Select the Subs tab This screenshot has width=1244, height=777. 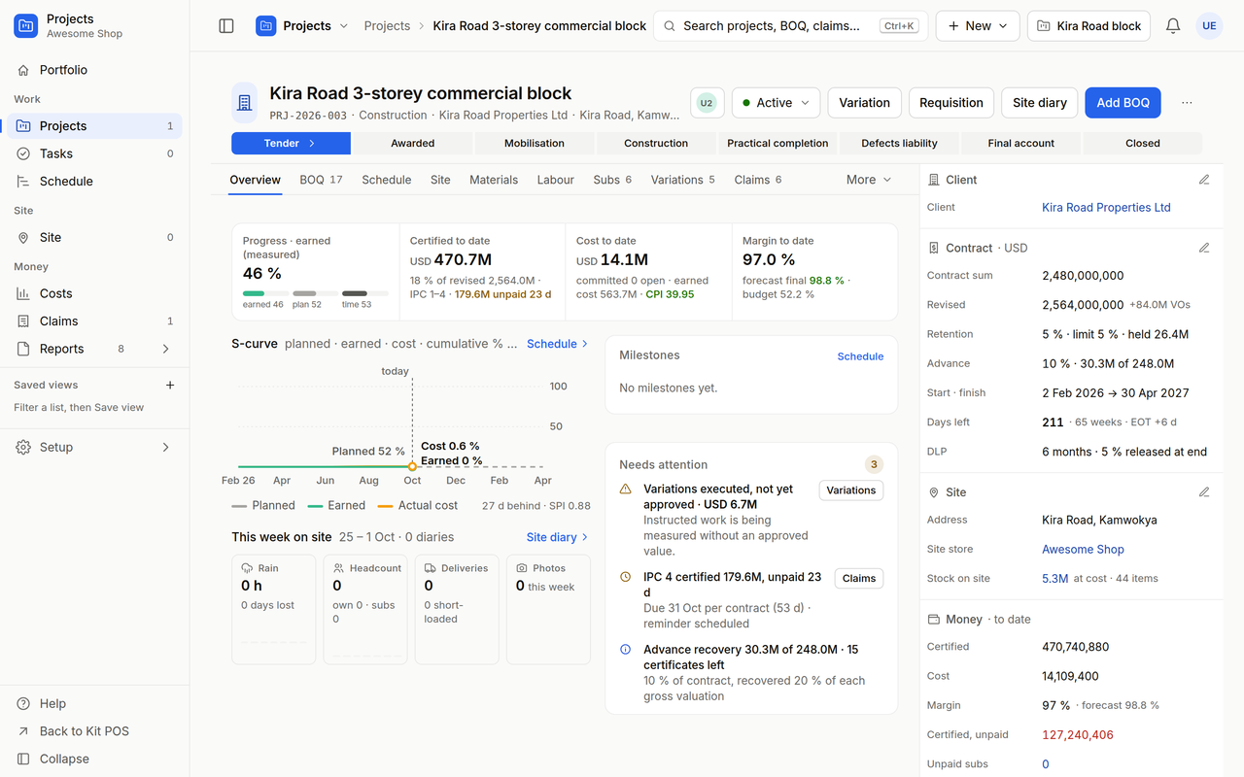[612, 180]
